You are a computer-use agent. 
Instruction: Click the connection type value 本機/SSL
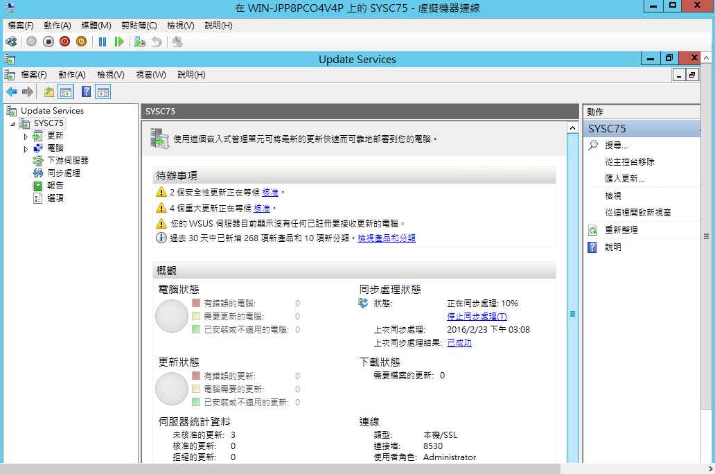click(x=440, y=435)
